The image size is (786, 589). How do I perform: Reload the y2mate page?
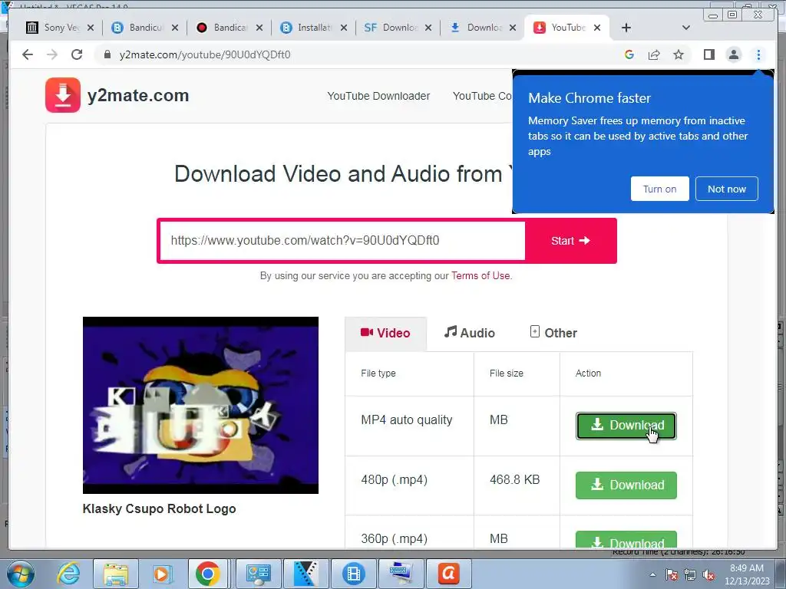[x=77, y=54]
